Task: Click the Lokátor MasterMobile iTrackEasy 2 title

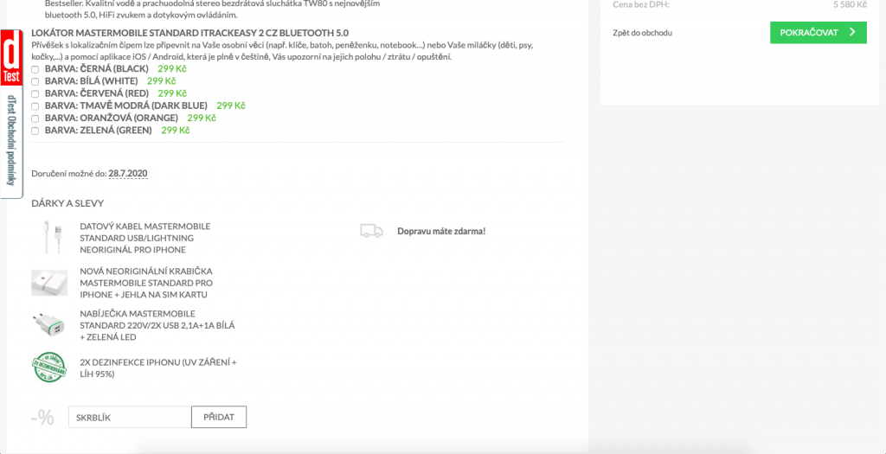Action: tap(189, 33)
